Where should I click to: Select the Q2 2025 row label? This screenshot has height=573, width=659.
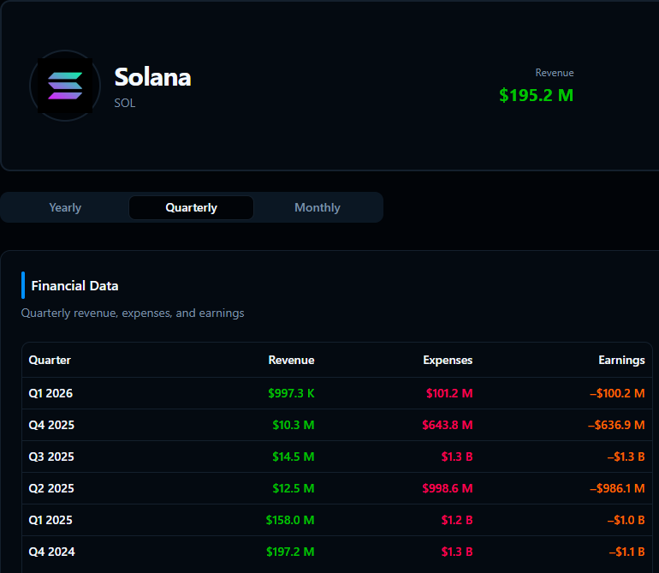(x=51, y=488)
